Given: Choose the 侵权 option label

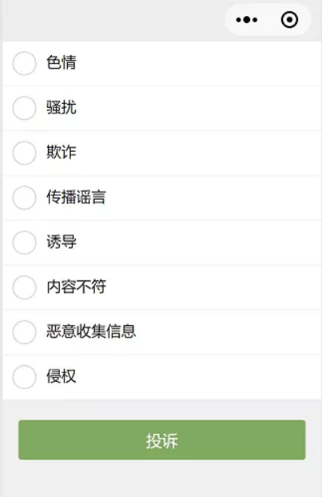Looking at the screenshot, I should (61, 376).
